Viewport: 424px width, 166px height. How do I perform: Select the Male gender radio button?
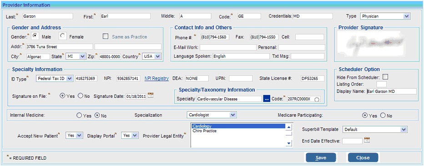tap(35, 36)
